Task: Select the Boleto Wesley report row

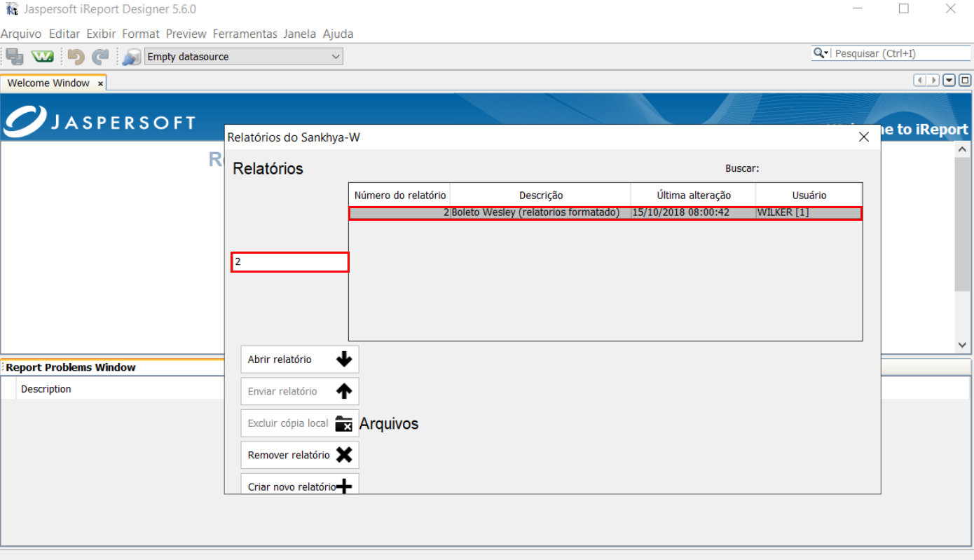Action: tap(605, 213)
